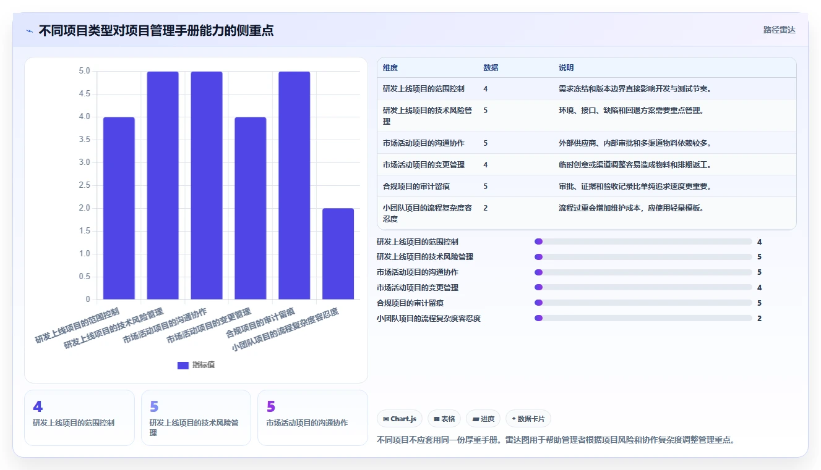This screenshot has height=470, width=821.
Task: Click the 路径雷达 tag in the header
Action: click(x=779, y=30)
